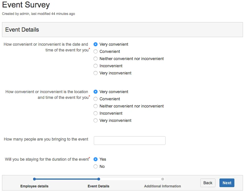
Task: Jump to the Employee details step
Action: pos(34,186)
